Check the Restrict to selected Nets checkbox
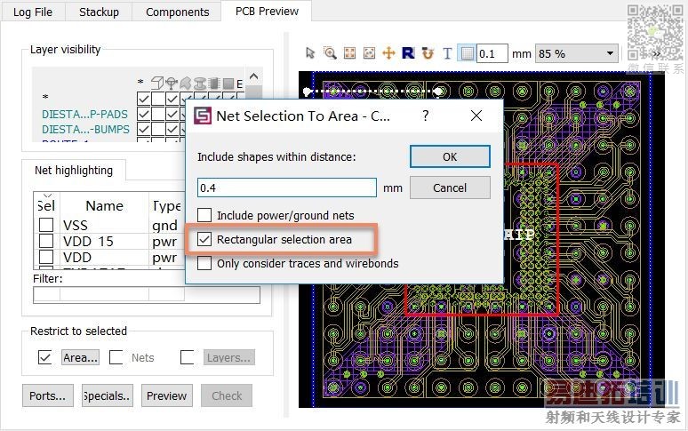The width and height of the screenshot is (688, 431). (116, 357)
